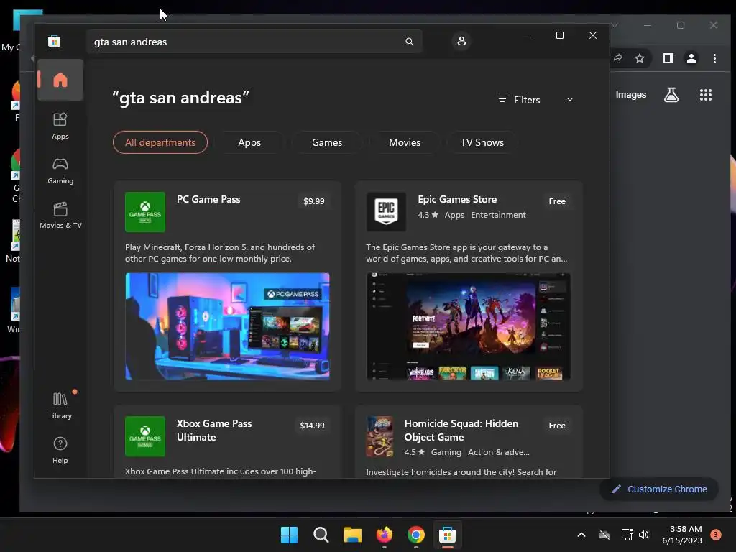Image resolution: width=736 pixels, height=552 pixels.
Task: Click the search magnifier in Store
Action: [x=409, y=42]
